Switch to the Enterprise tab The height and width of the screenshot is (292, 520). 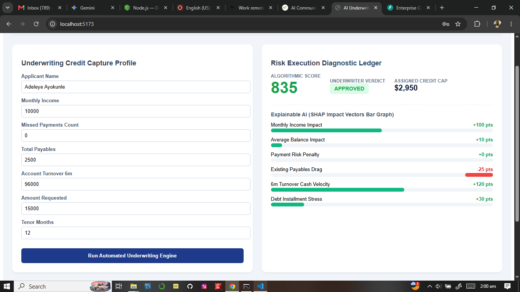point(408,8)
